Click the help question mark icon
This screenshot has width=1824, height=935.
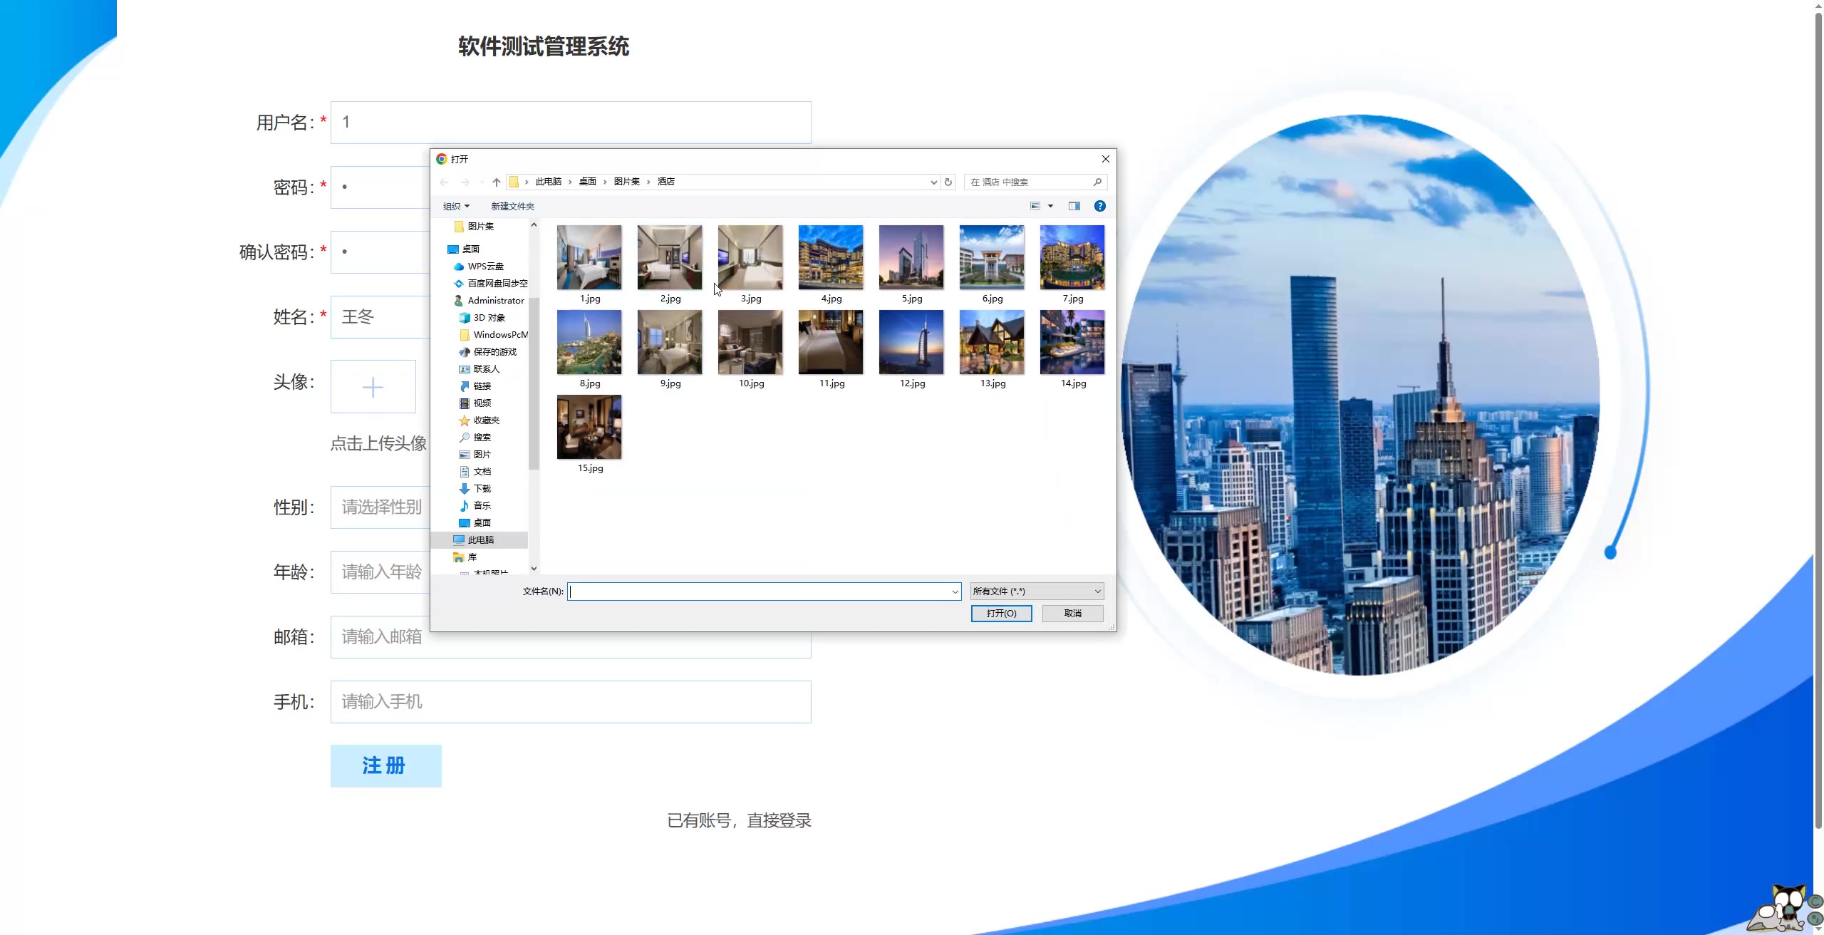point(1099,206)
